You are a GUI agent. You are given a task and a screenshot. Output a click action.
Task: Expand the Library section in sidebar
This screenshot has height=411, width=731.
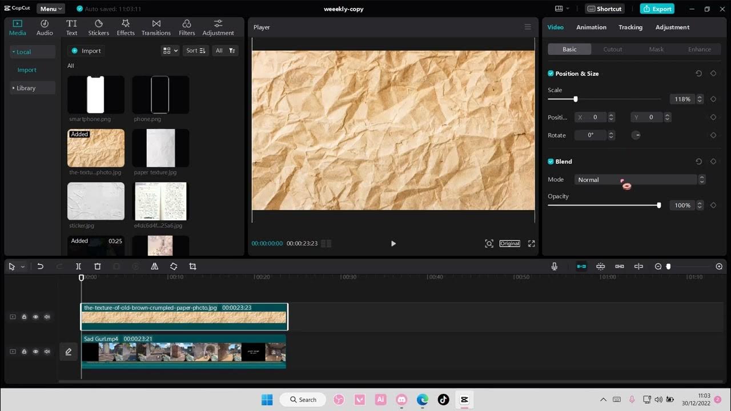point(33,88)
